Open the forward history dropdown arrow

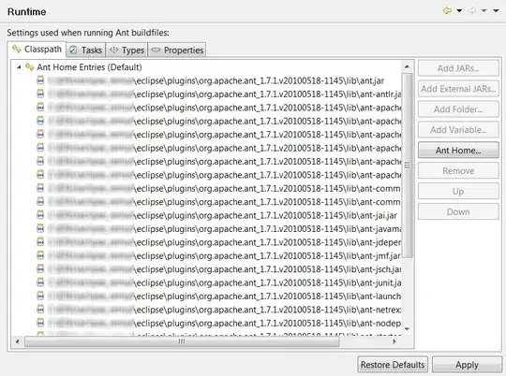tap(484, 11)
